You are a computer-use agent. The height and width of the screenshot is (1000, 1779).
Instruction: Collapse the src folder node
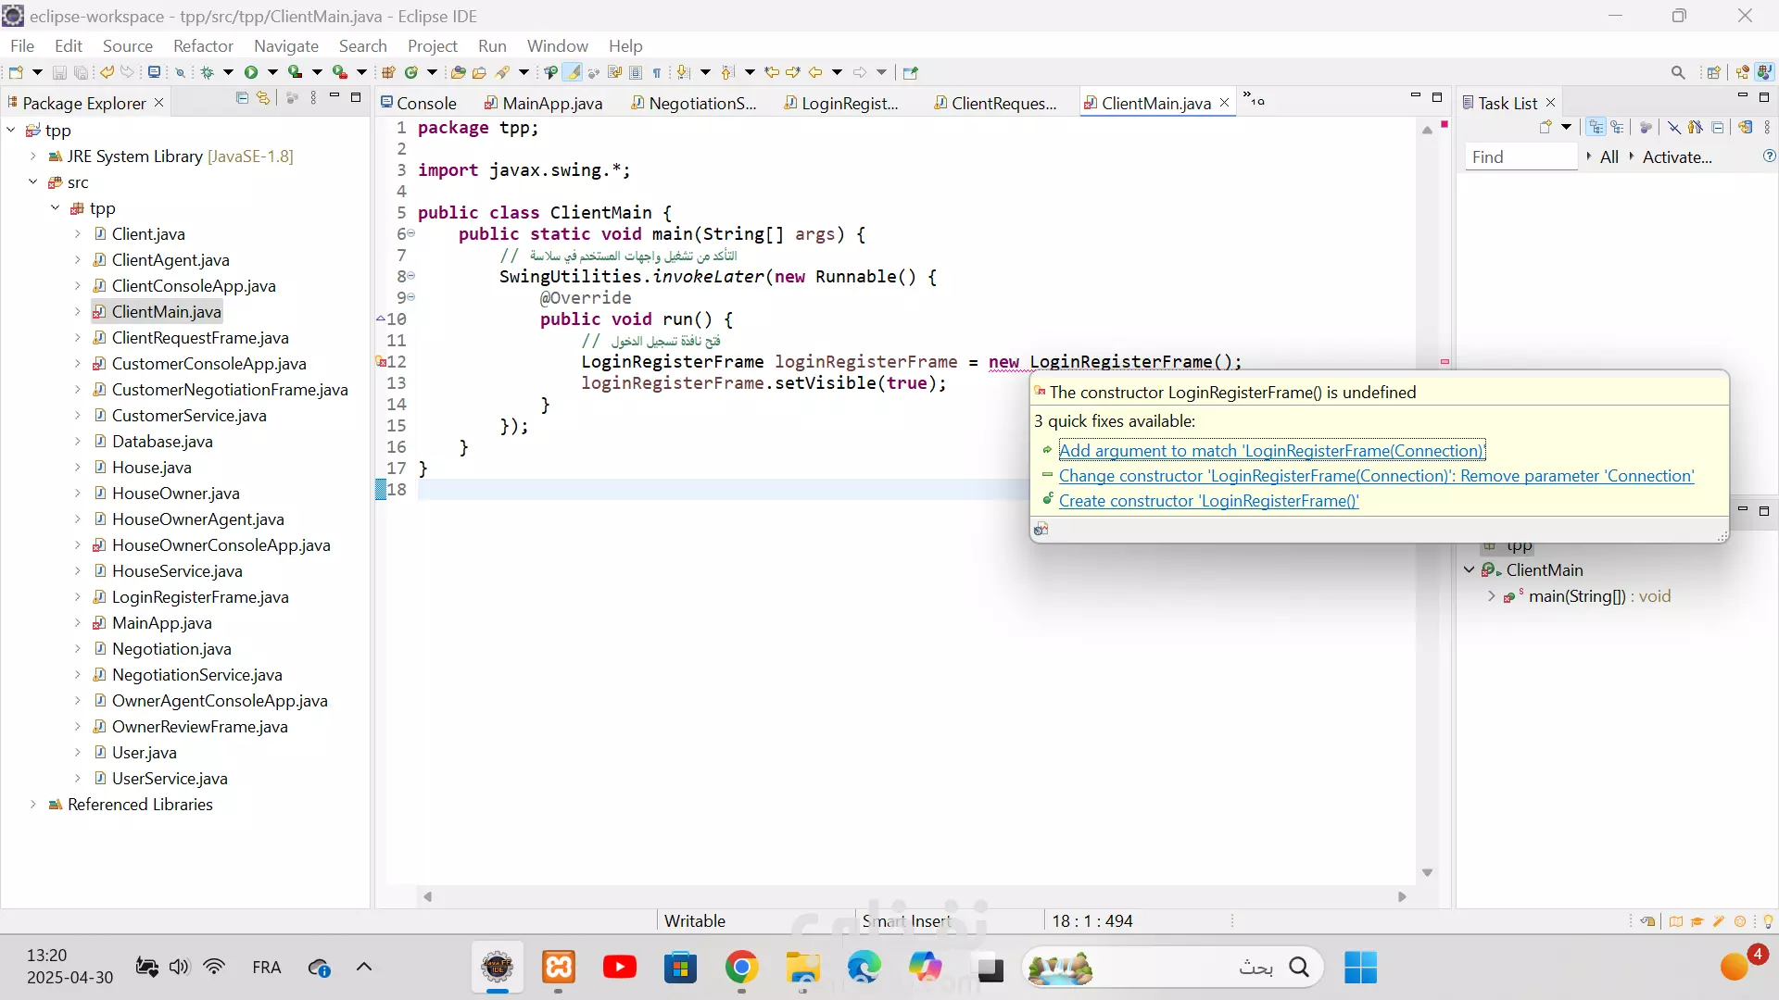click(33, 182)
